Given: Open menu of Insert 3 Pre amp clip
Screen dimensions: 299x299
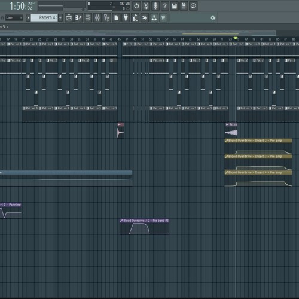Looking at the screenshot, I should click(227, 157).
